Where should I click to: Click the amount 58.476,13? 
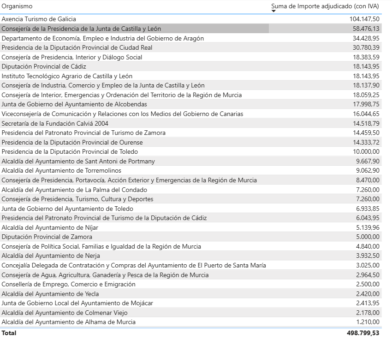(366, 29)
